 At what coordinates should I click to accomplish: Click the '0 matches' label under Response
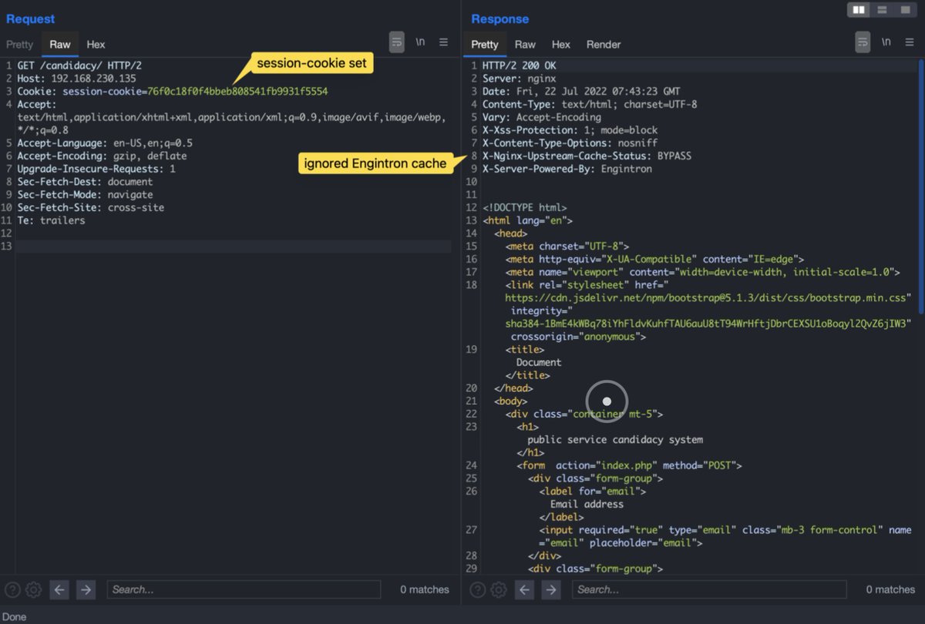(890, 590)
